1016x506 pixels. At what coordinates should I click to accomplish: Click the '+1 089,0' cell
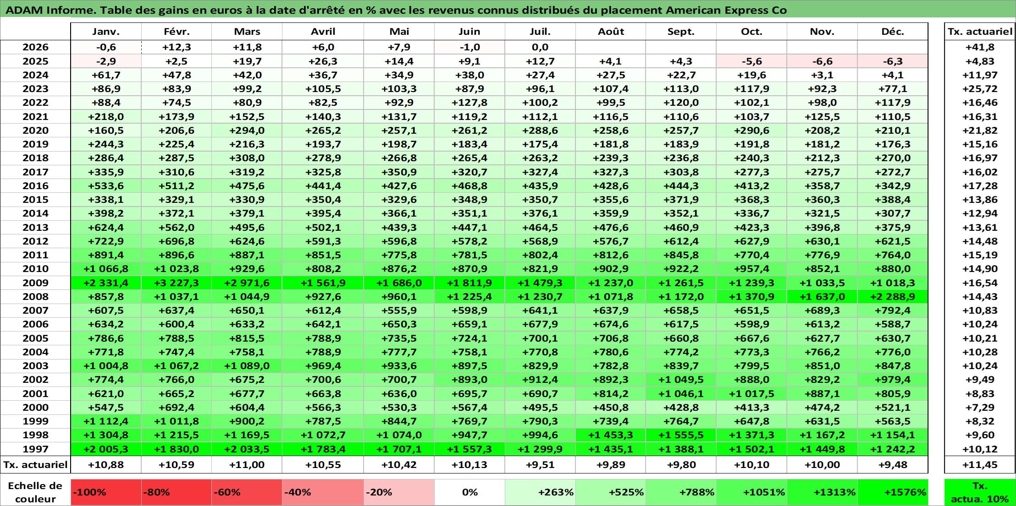247,366
